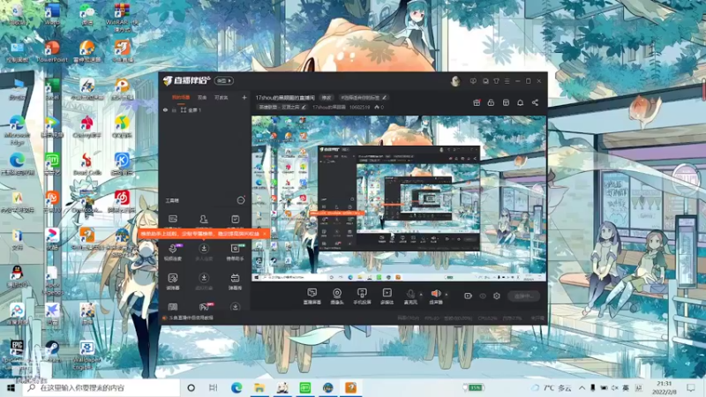The height and width of the screenshot is (397, 706).
Task: Open the Dead Cells desktop shortcut
Action: click(86, 164)
